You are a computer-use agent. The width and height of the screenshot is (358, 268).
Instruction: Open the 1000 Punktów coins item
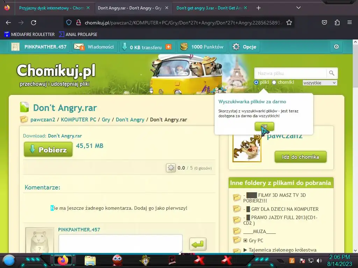[202, 47]
